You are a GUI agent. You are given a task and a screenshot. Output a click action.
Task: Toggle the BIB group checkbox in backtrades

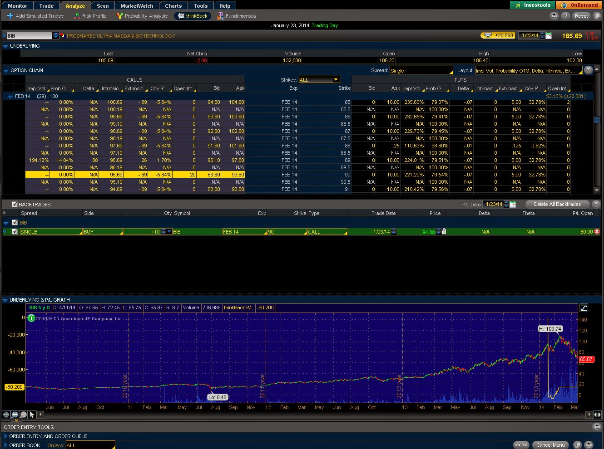(x=15, y=223)
